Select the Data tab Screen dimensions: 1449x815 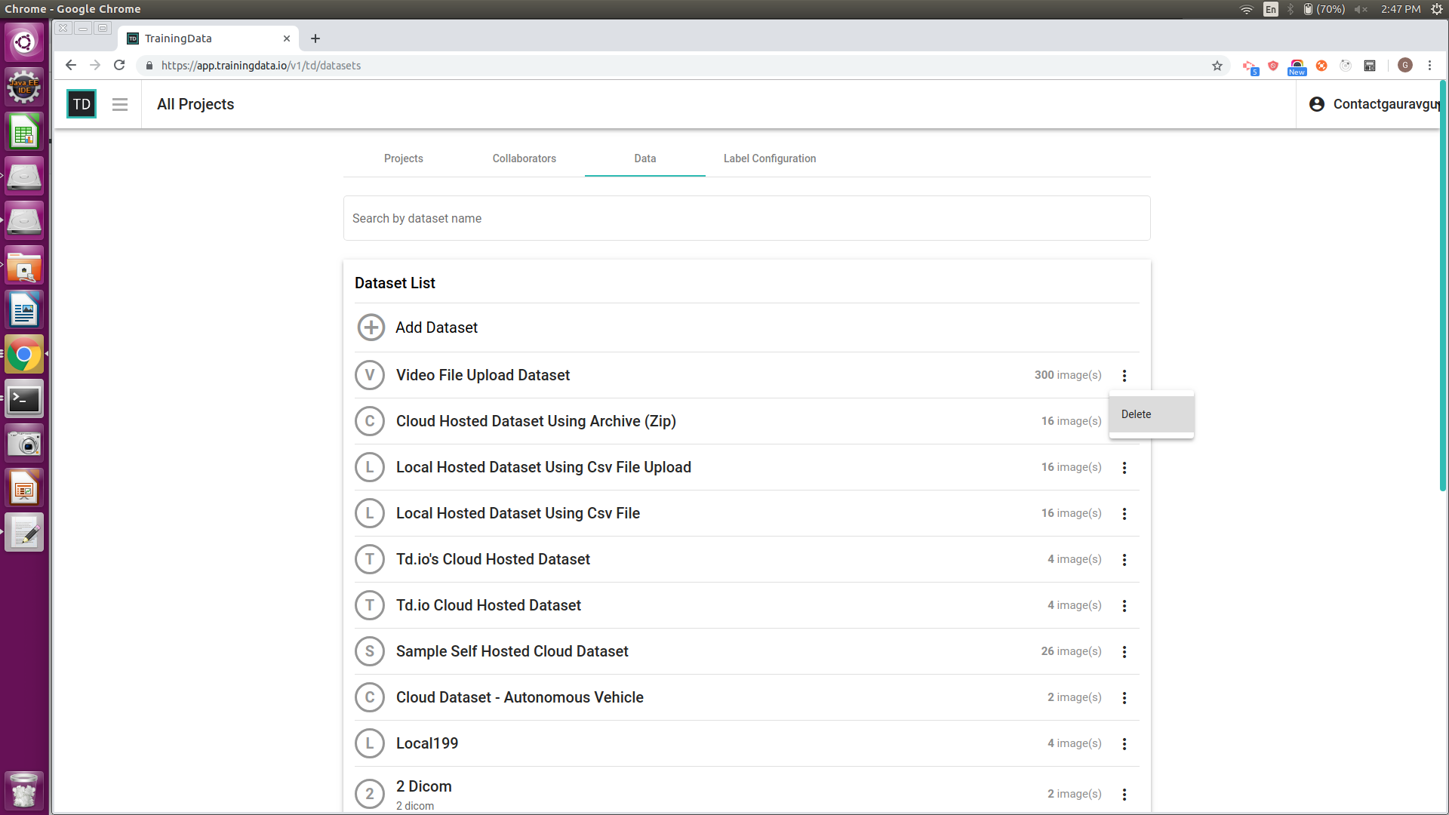pos(644,158)
